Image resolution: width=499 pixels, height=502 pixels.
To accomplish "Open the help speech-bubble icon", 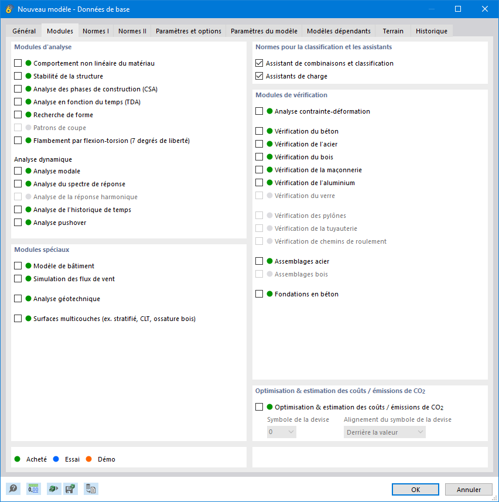I will pos(13,489).
